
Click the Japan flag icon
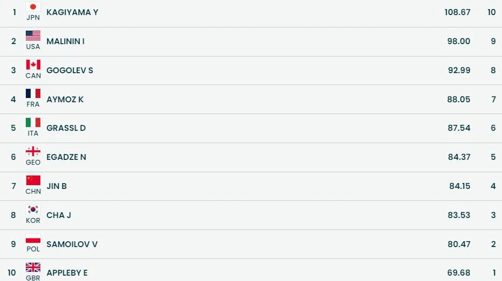click(33, 7)
